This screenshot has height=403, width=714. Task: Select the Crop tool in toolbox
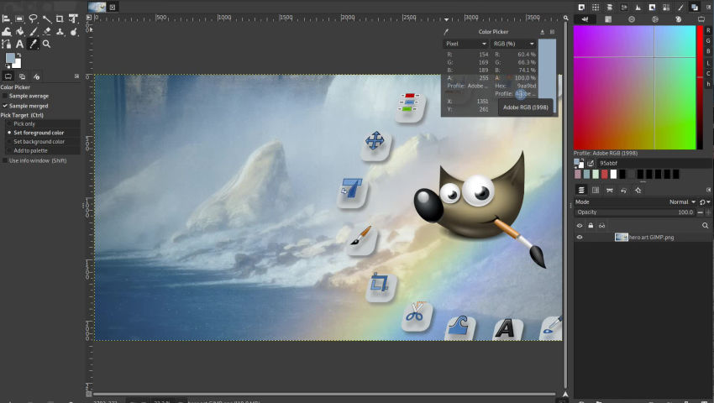pyautogui.click(x=60, y=18)
